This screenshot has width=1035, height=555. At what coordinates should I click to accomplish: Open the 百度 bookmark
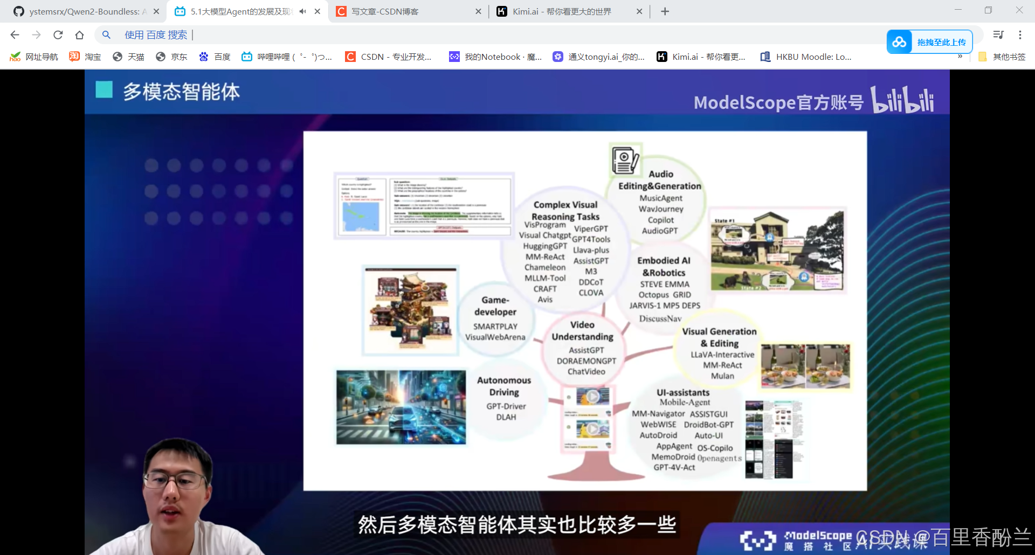215,57
